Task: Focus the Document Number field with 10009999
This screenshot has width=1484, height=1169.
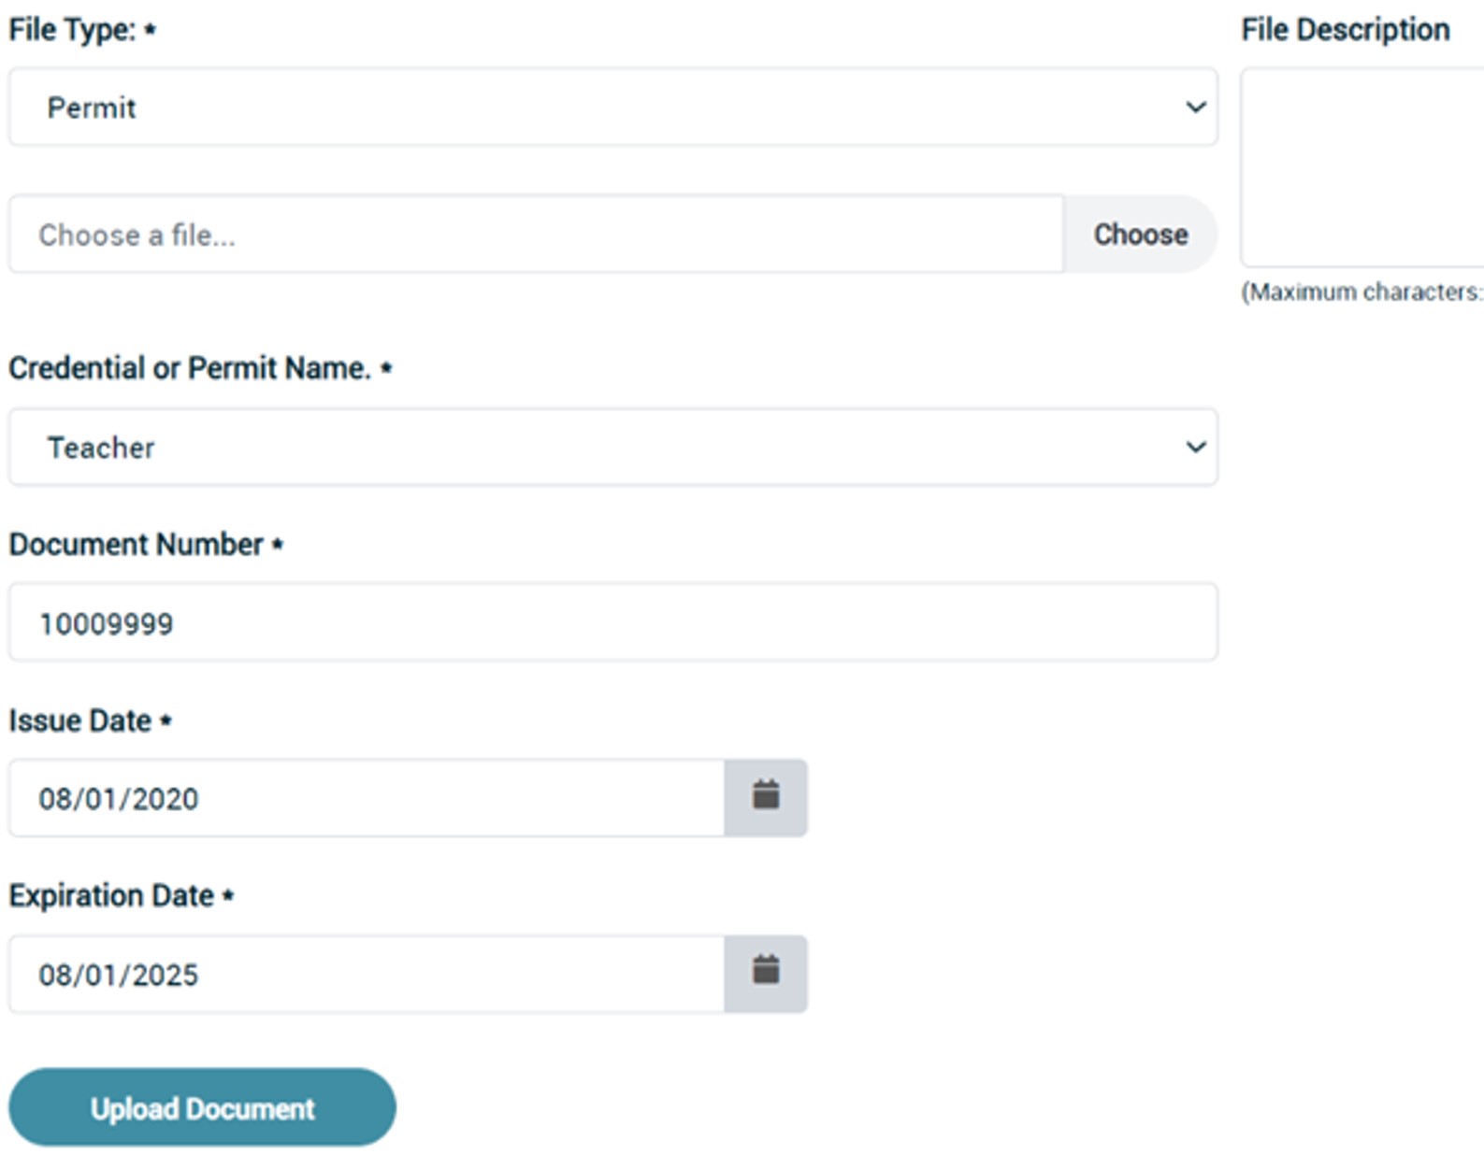Action: click(x=612, y=623)
